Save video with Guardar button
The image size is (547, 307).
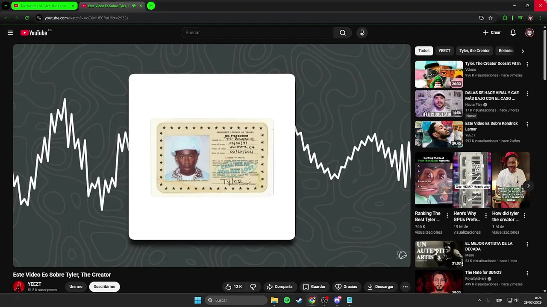click(314, 287)
